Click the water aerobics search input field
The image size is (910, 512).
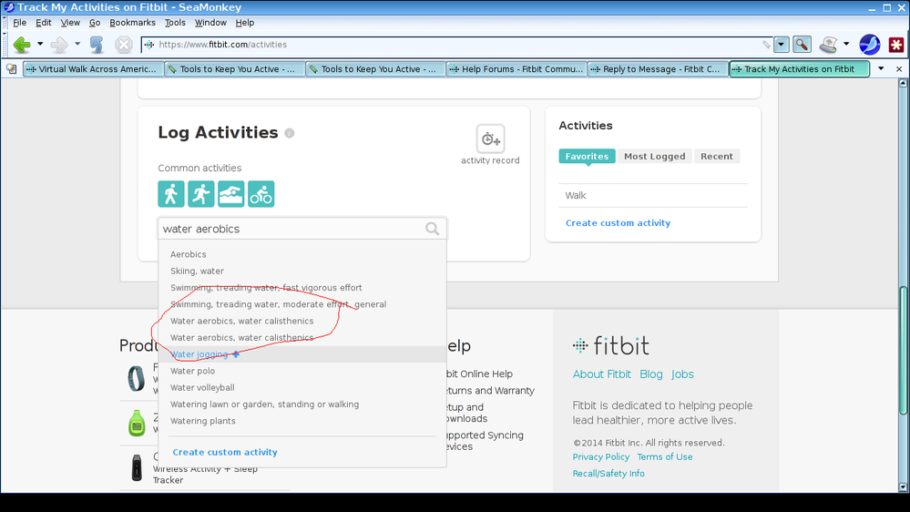click(302, 229)
